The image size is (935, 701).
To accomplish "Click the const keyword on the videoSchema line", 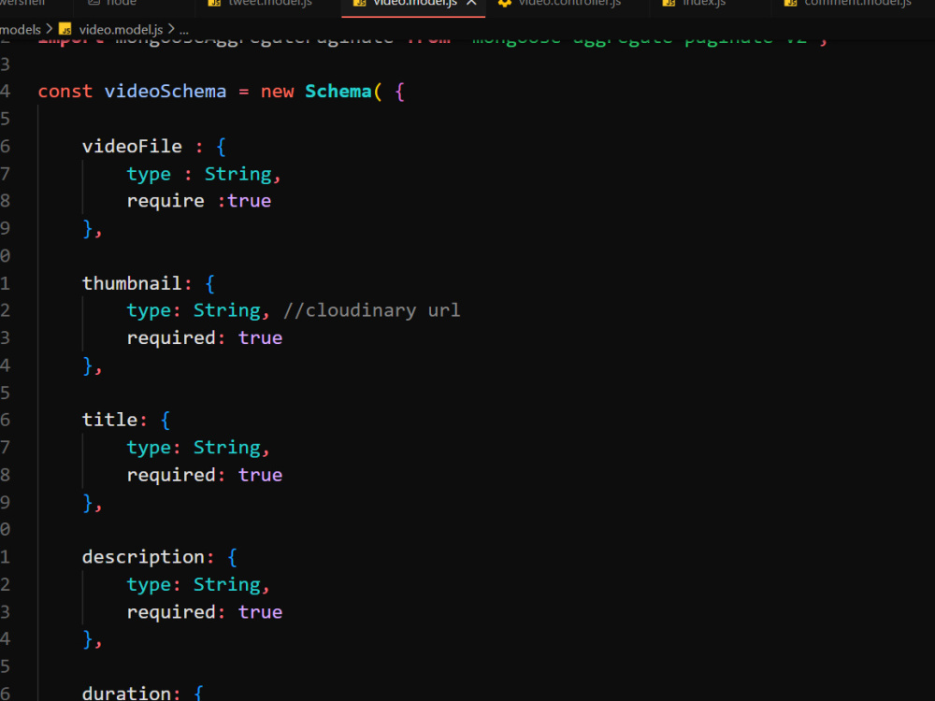I will pyautogui.click(x=65, y=92).
